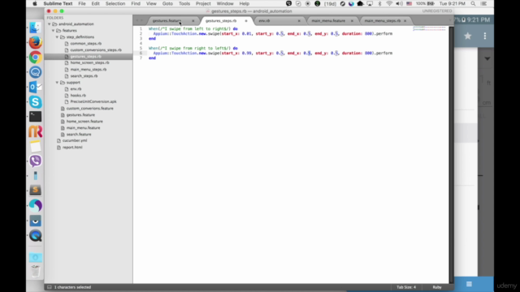Click the star favorite icon in emulator
This screenshot has height=292, width=520.
coord(468,36)
